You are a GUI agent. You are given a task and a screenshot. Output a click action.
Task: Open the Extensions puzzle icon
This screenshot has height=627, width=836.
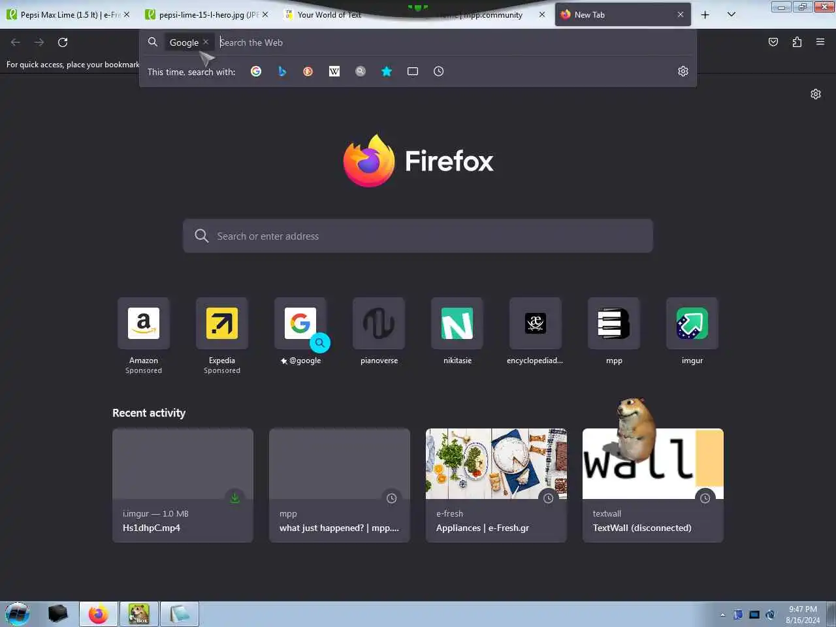tap(797, 42)
